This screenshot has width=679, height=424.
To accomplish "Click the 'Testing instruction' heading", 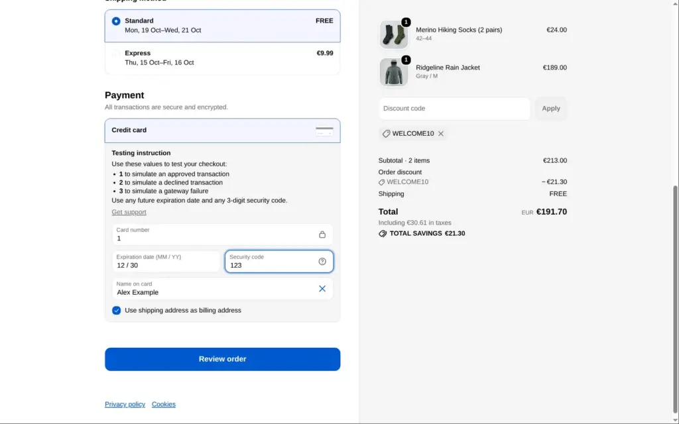I will point(141,153).
